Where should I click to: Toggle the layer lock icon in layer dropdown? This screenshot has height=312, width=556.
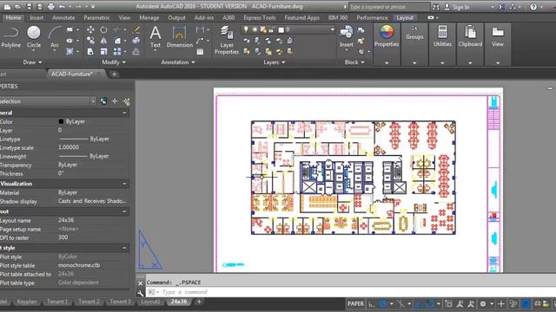pos(271,29)
